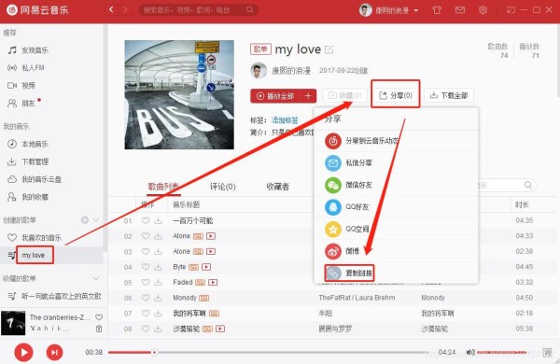Open the settings gear in the title bar
Image resolution: width=560 pixels, height=364 pixels.
pos(483,10)
